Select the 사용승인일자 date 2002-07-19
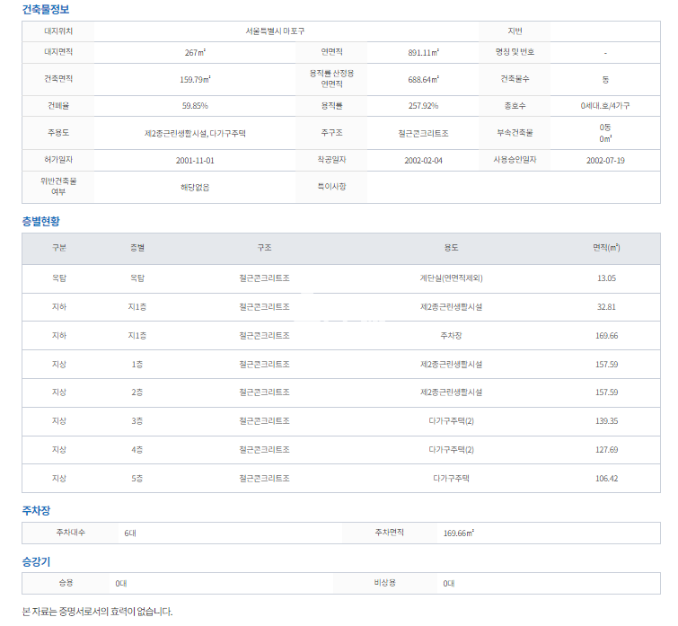The width and height of the screenshot is (678, 626). [604, 160]
